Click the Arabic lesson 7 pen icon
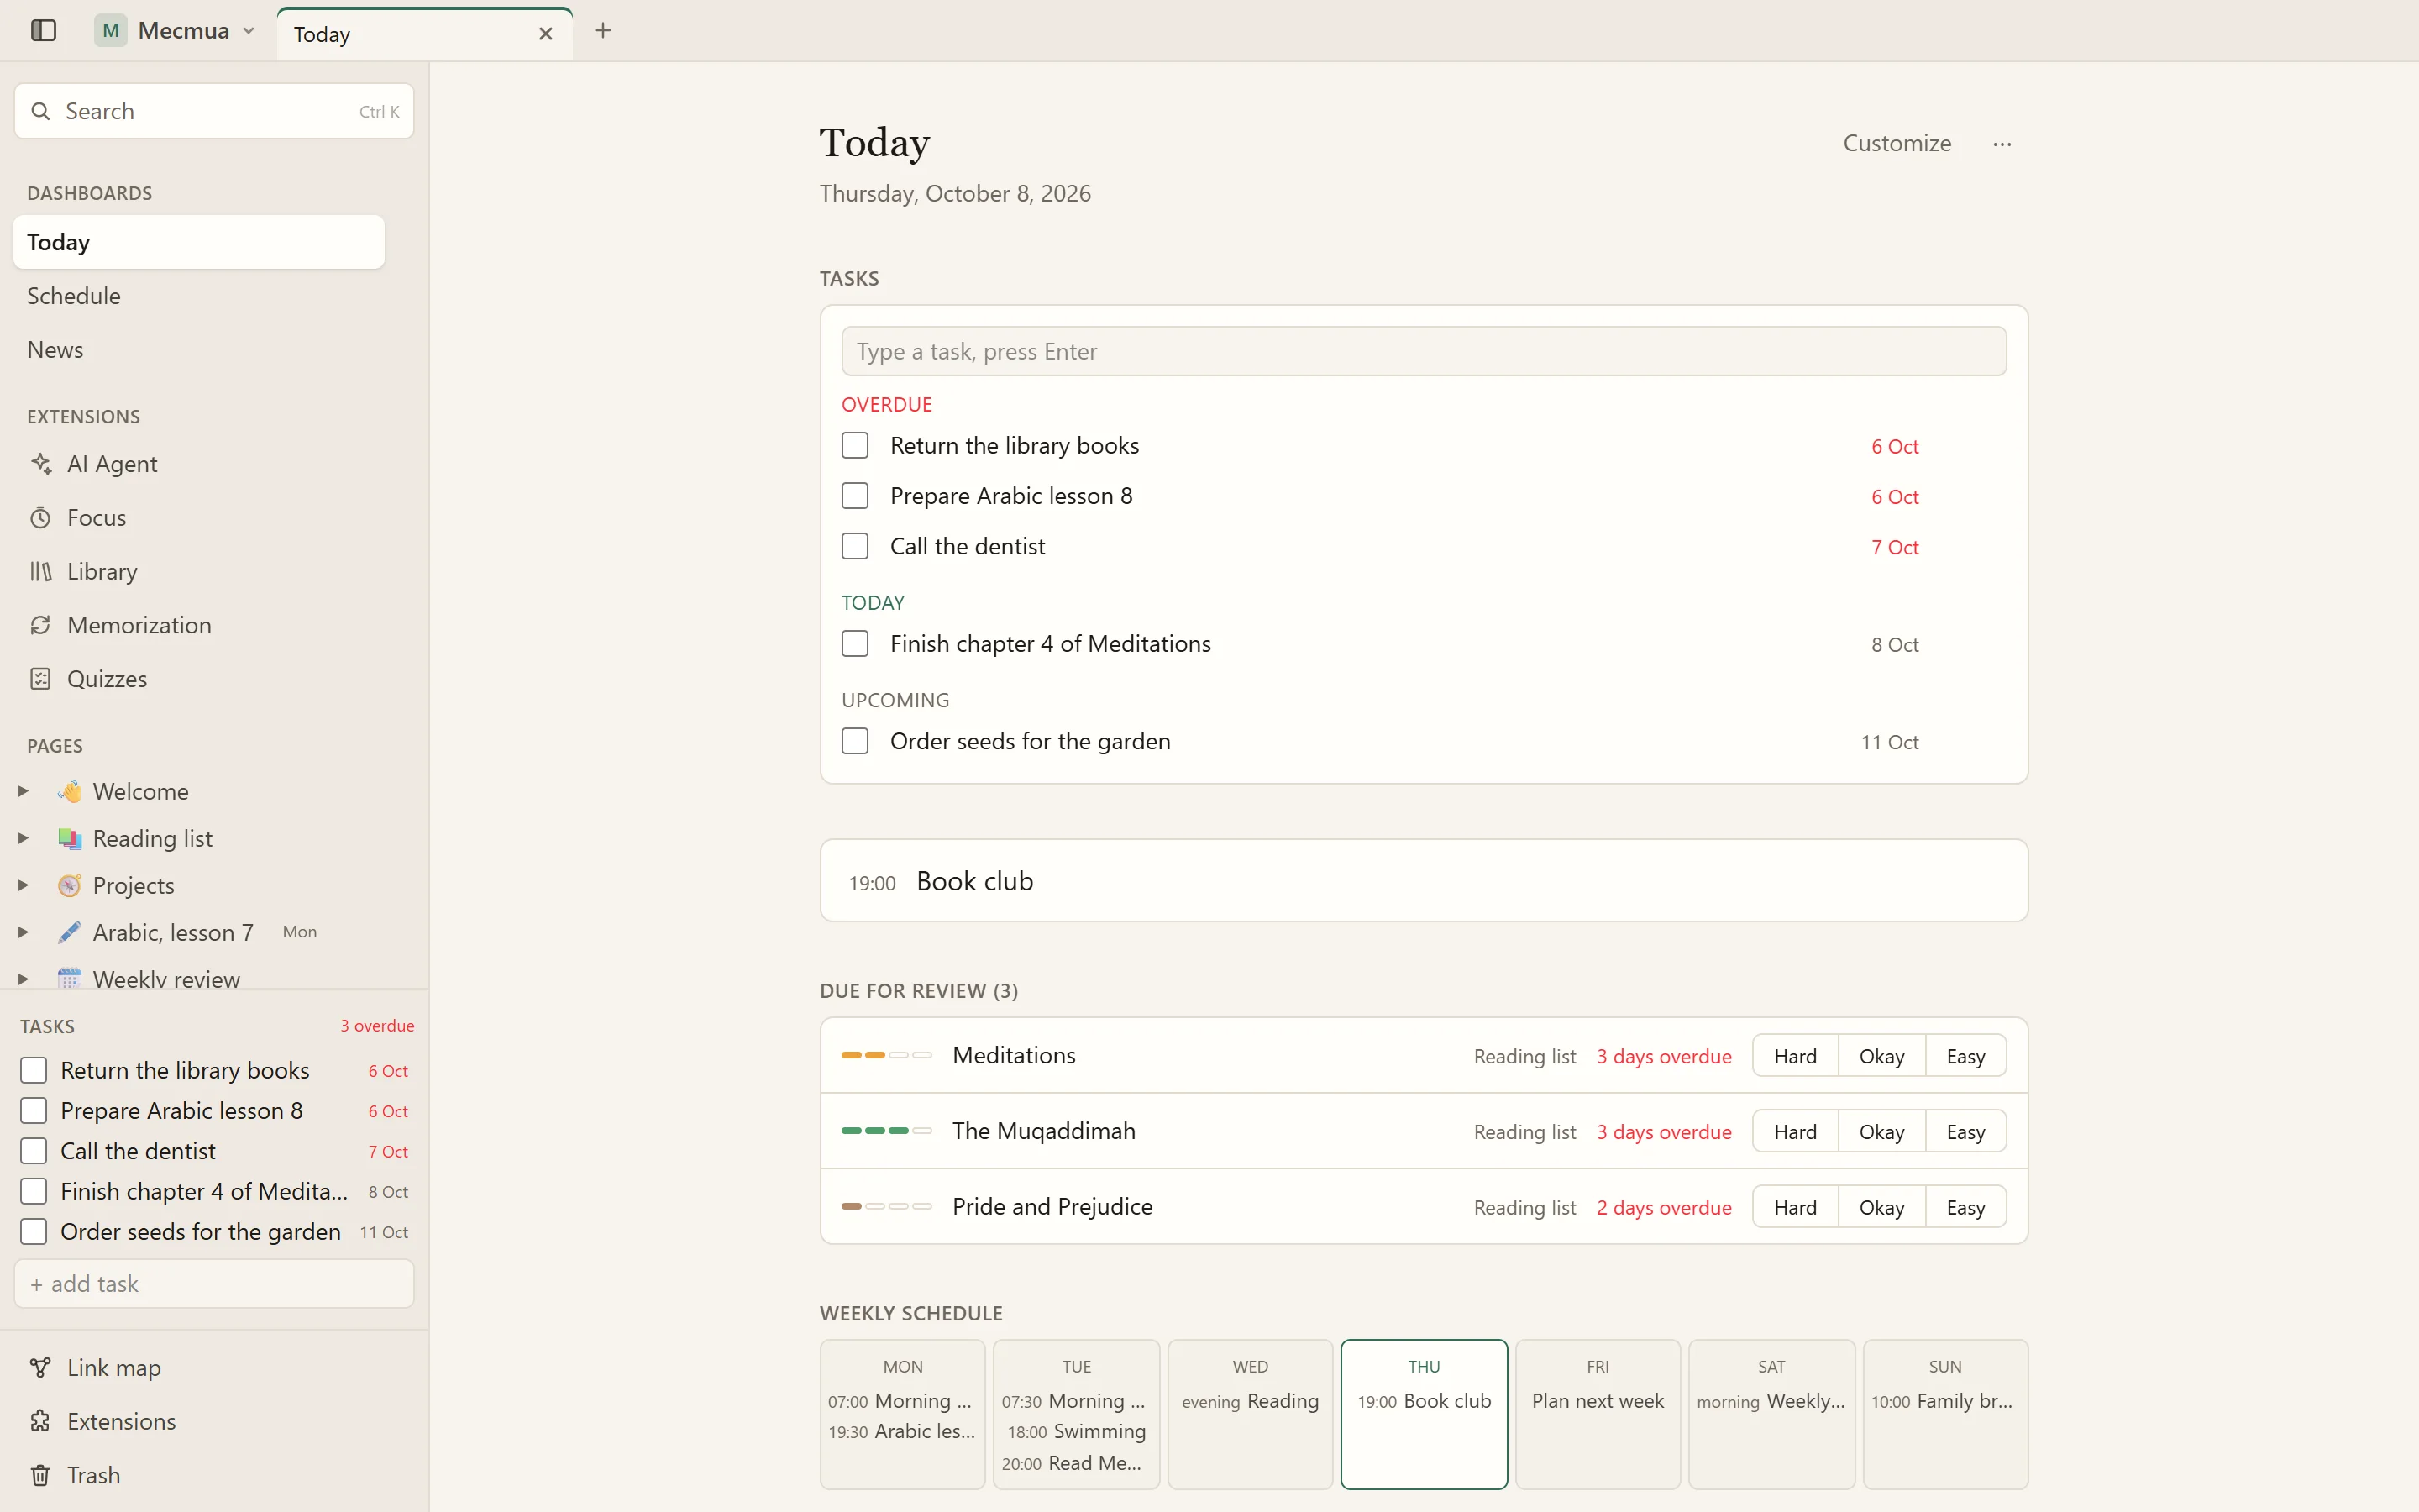 coord(69,932)
